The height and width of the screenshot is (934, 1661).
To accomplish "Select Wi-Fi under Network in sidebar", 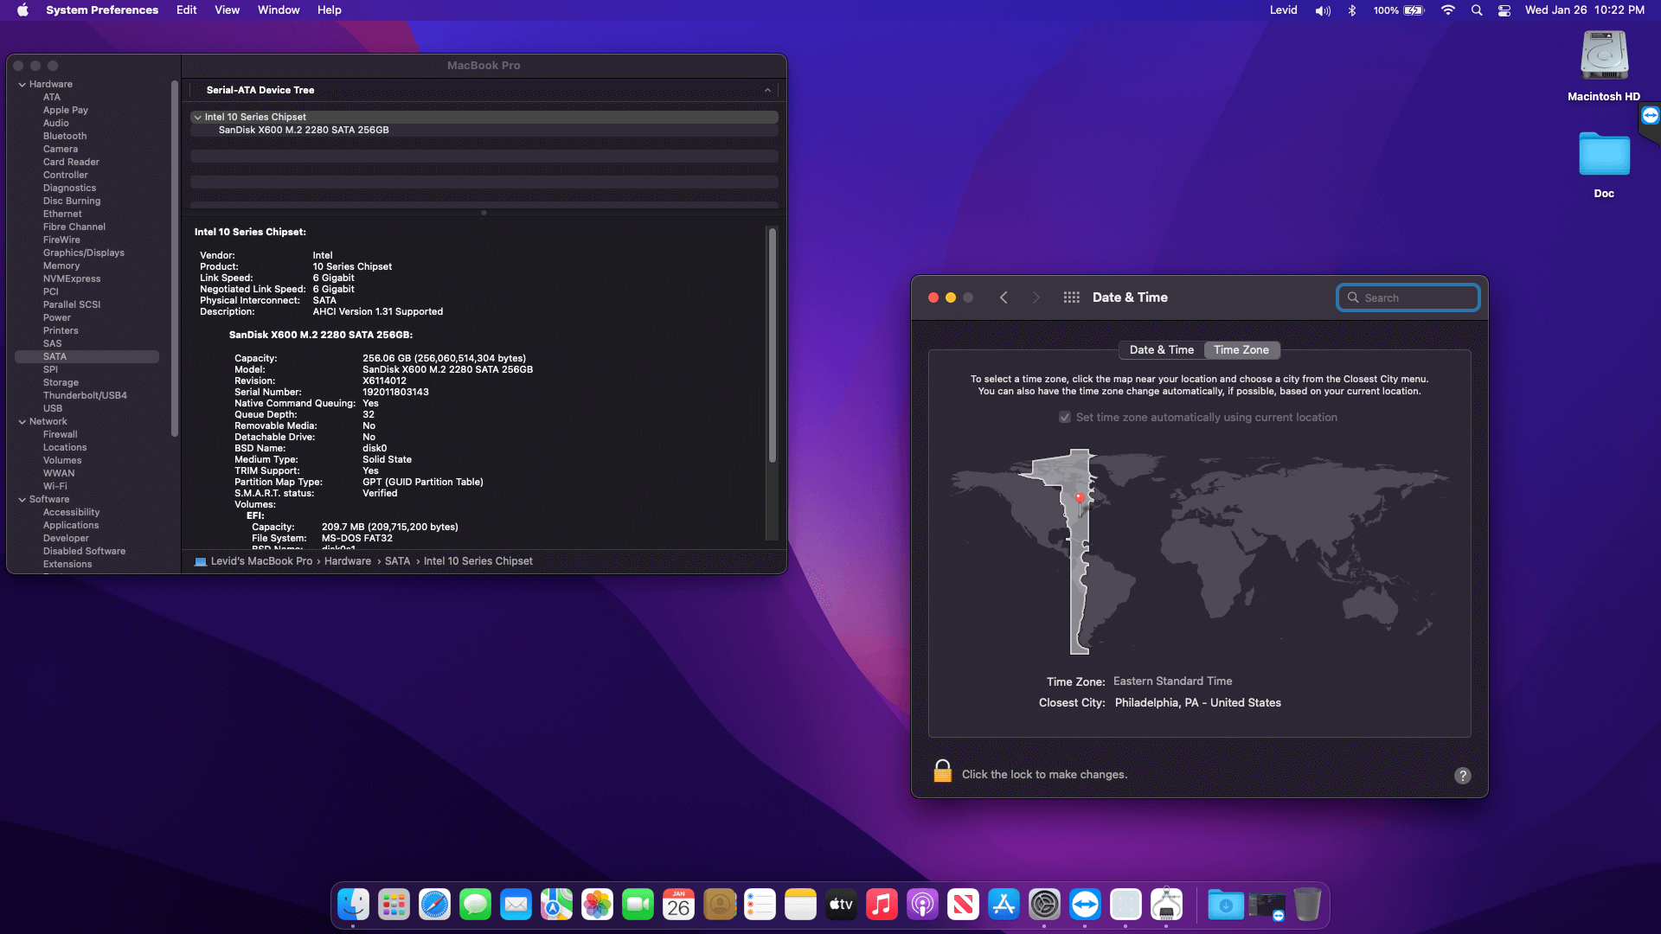I will click(x=55, y=486).
